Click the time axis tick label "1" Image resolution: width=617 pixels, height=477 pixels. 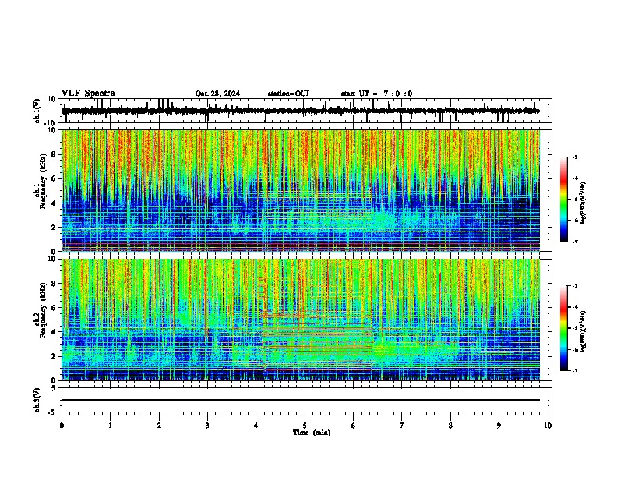tap(110, 426)
